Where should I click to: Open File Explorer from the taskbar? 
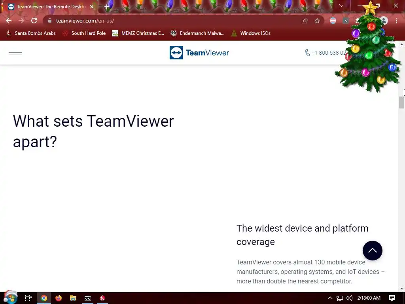click(x=73, y=298)
